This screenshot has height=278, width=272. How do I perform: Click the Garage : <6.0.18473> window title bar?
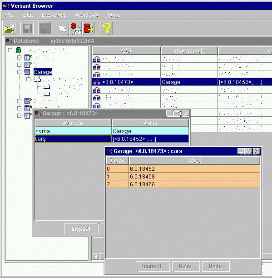point(112,113)
